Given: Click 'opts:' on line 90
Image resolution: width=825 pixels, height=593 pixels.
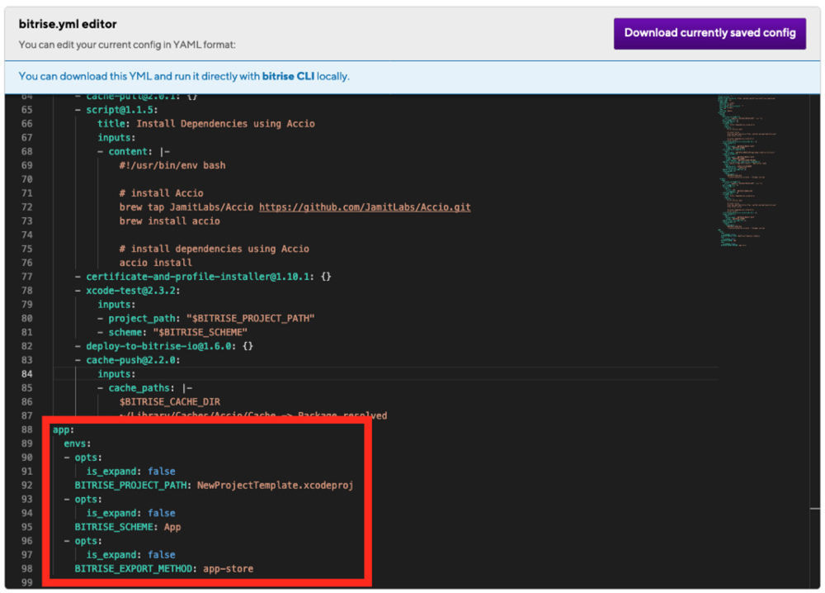Looking at the screenshot, I should coord(88,458).
